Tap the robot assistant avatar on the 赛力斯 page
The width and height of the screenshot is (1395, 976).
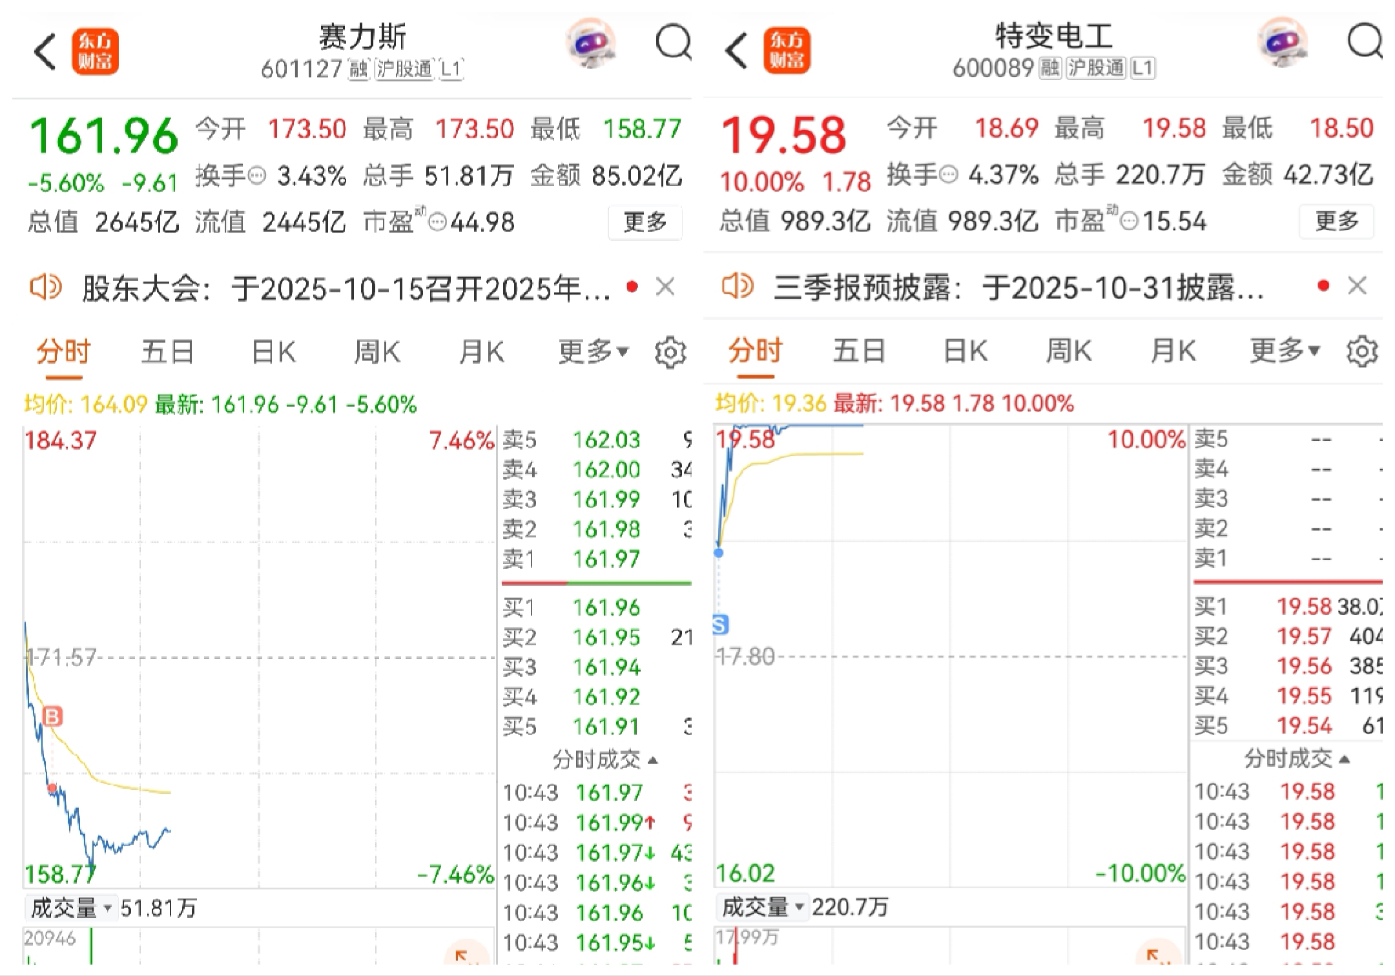coord(590,44)
